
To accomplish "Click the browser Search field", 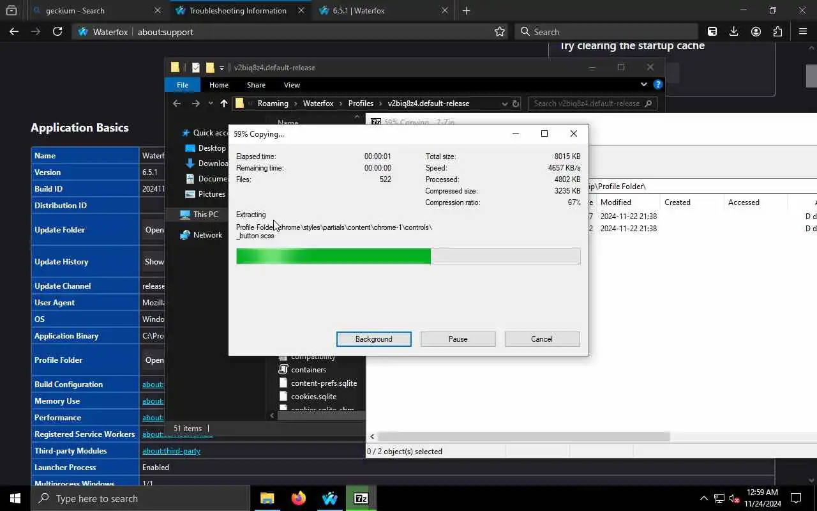I will point(606,31).
